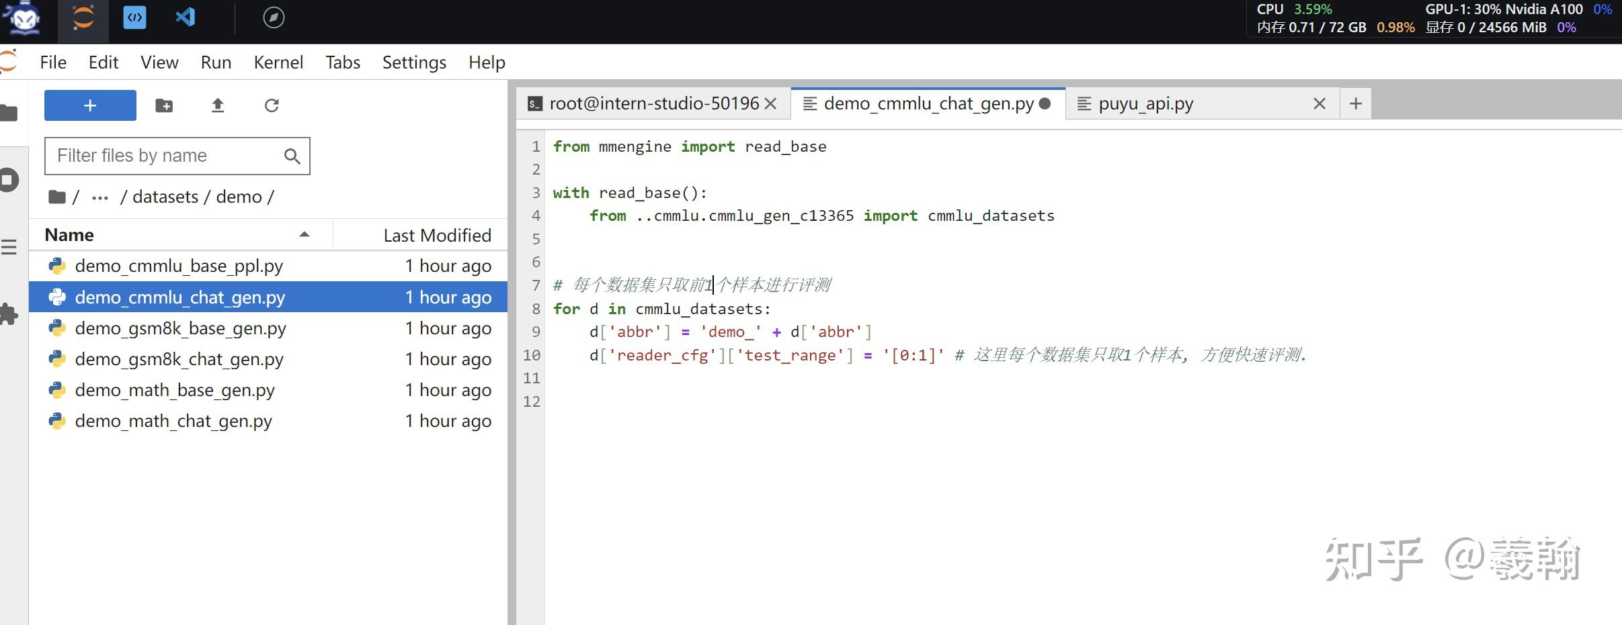Select the demo_math_chat_gen.py file
This screenshot has height=625, width=1622.
173,420
